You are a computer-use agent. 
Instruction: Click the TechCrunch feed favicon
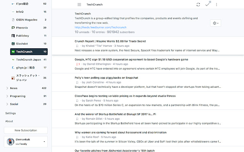click(13, 52)
